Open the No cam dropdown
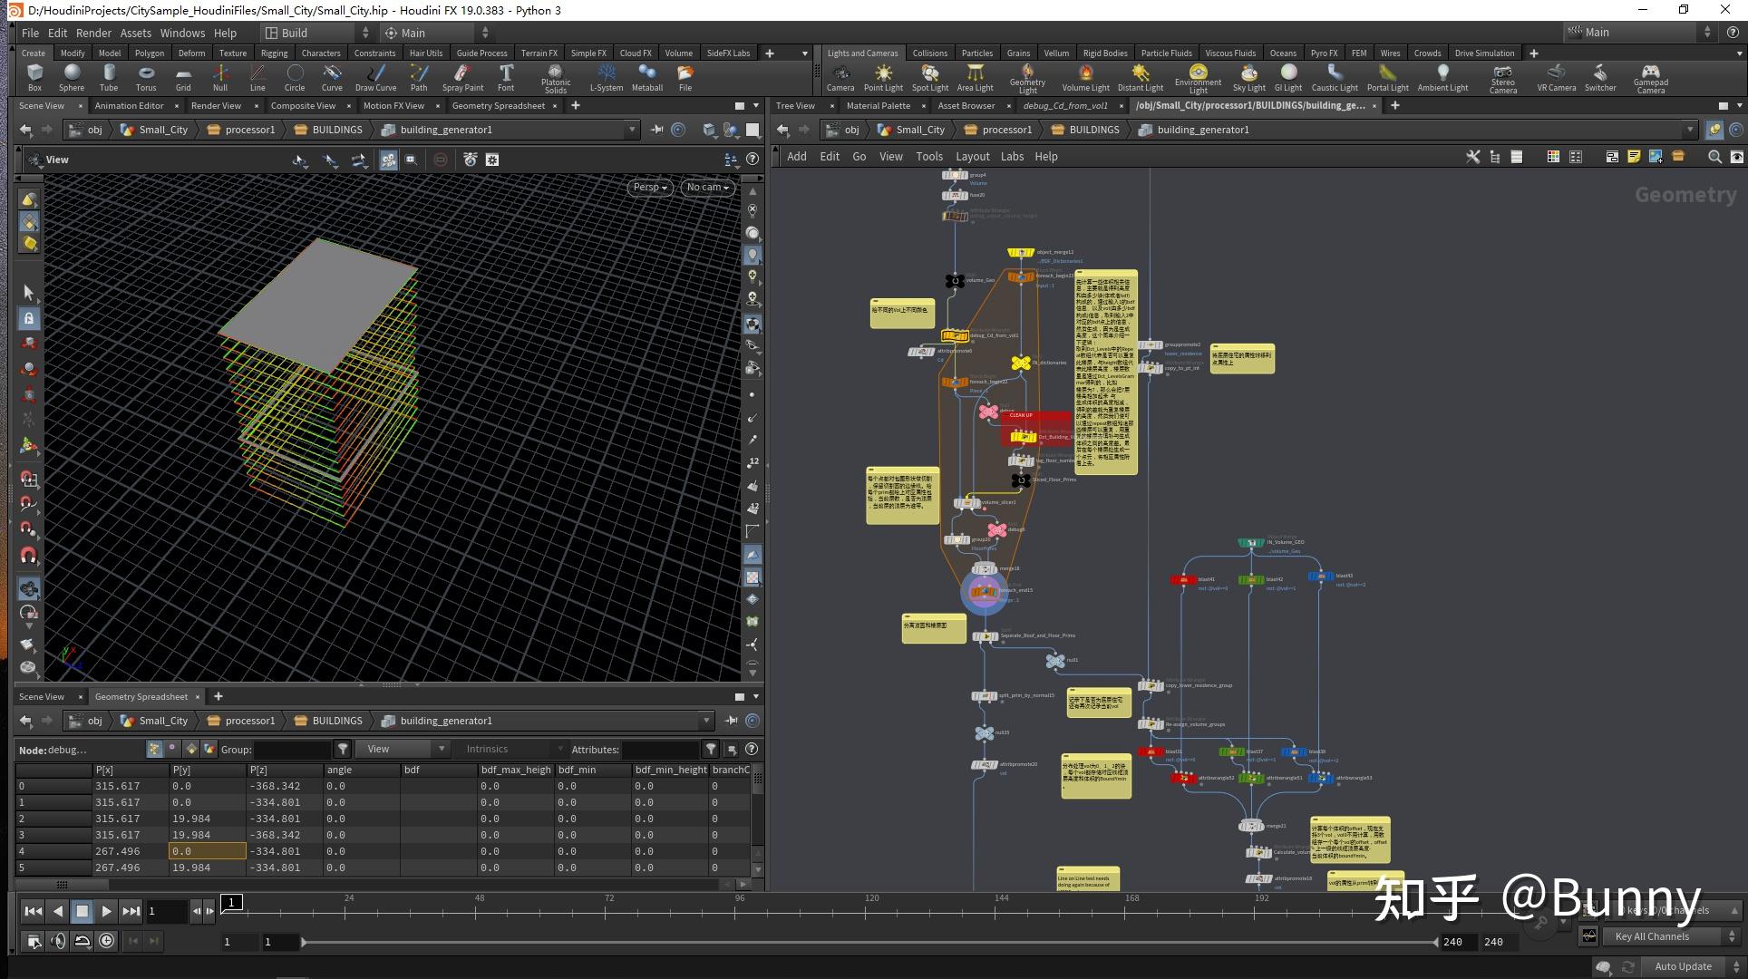 [707, 187]
